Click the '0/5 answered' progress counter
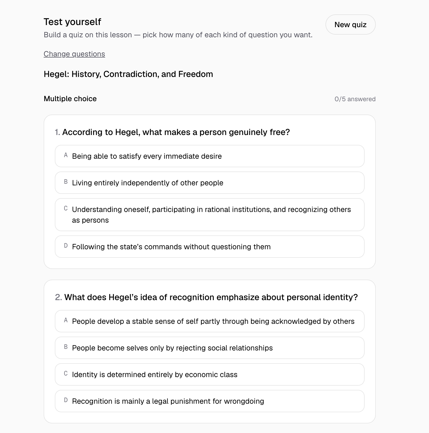429x433 pixels. pos(355,99)
